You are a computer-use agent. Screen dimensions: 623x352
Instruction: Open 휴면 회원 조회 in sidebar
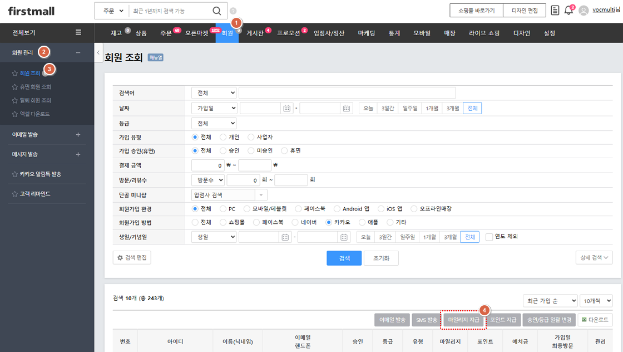[36, 87]
